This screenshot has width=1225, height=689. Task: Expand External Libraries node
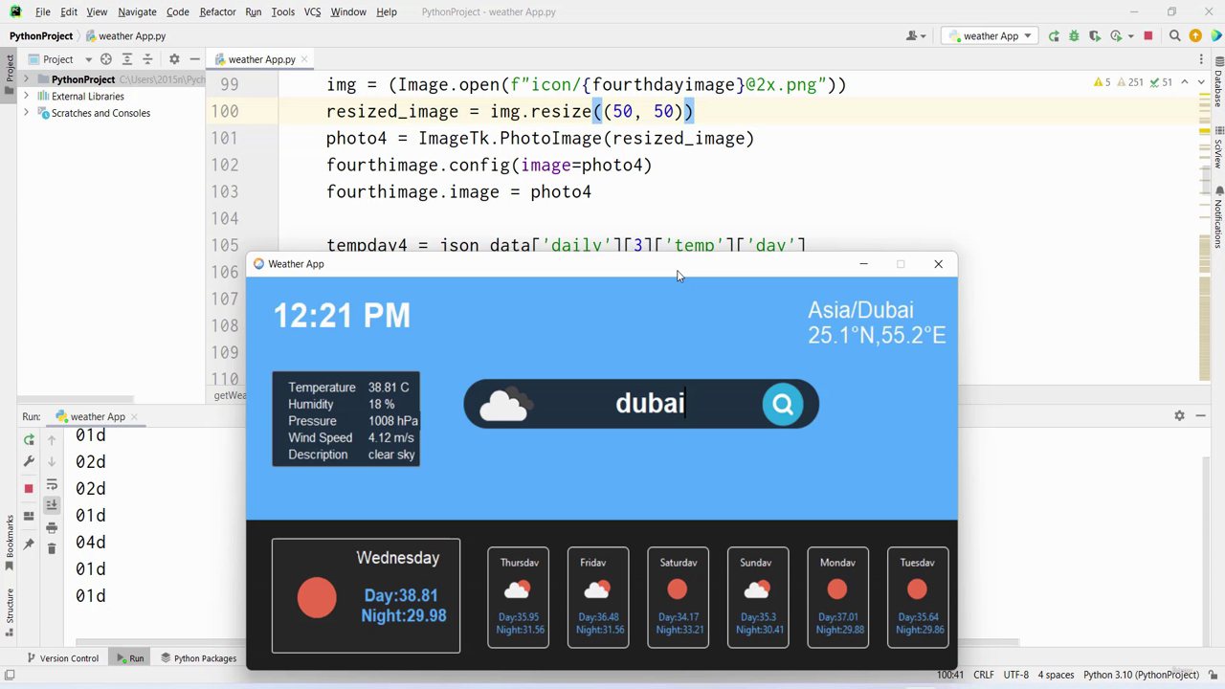click(26, 96)
